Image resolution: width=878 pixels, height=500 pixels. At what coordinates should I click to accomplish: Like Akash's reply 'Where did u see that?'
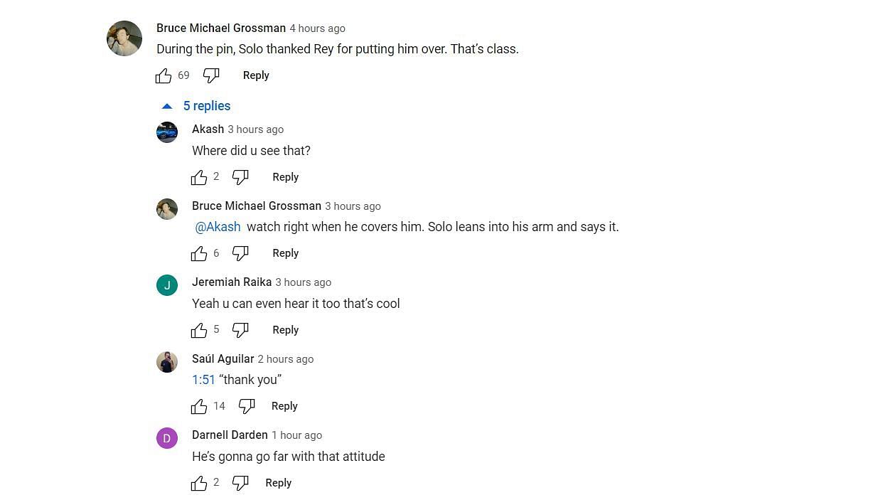199,177
